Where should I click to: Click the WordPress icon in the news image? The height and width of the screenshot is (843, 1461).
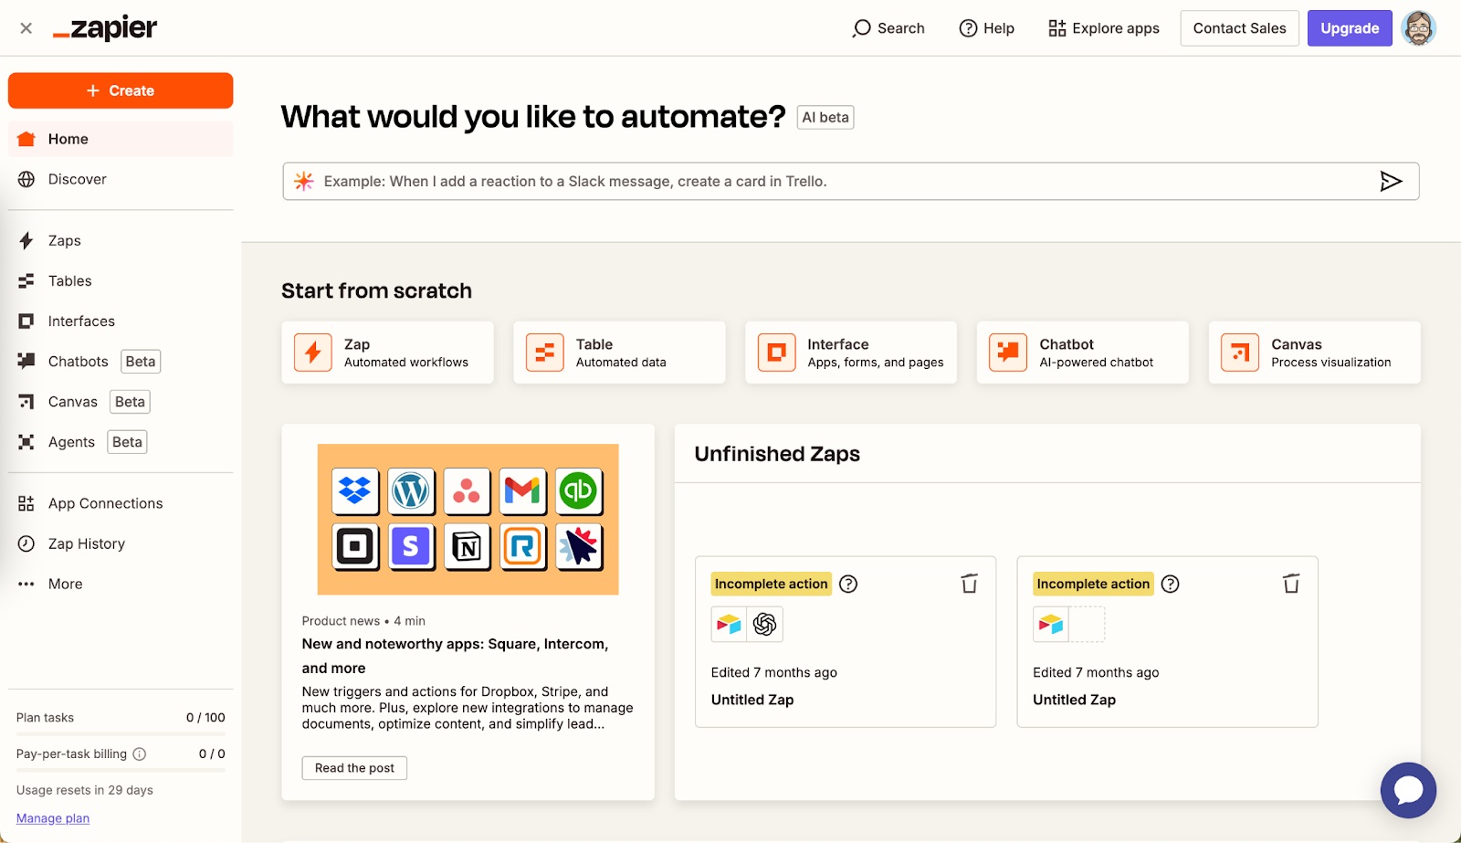coord(411,491)
